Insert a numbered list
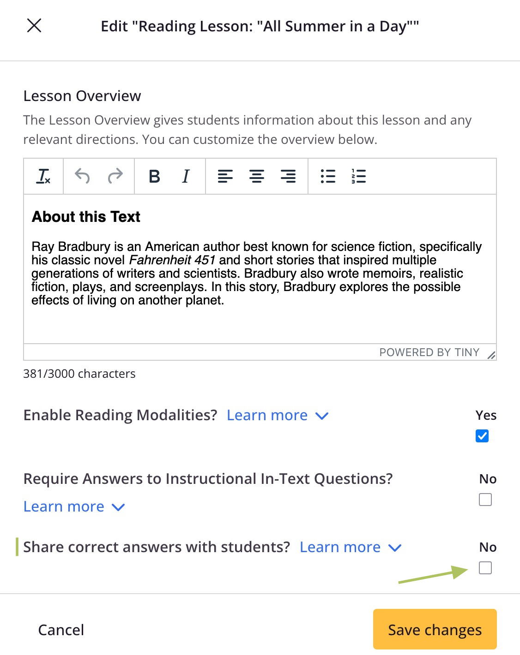Viewport: 520px width, 655px height. tap(358, 176)
